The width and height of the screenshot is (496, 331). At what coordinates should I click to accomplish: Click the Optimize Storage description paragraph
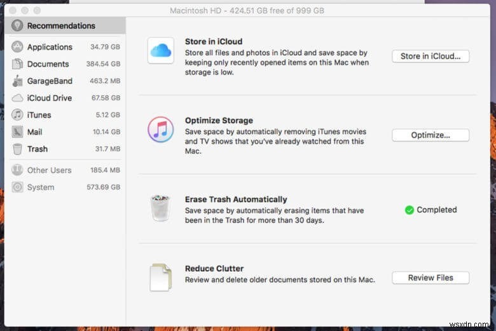(275, 141)
